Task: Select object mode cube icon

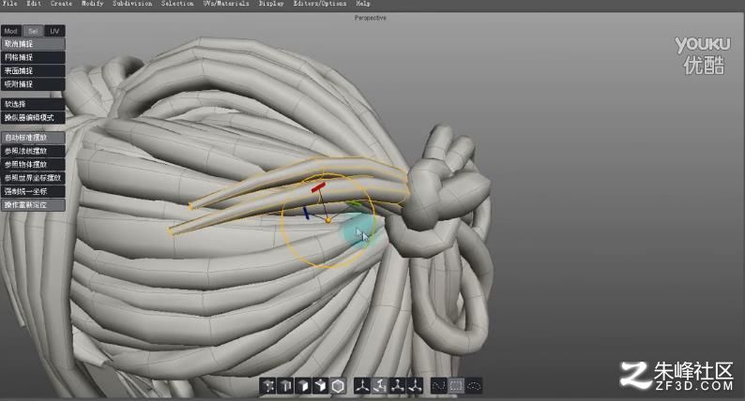Action: click(x=321, y=386)
